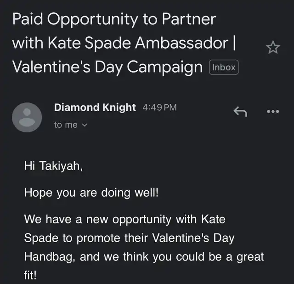The image size is (294, 284).
Task: Click the 4:49 PM timestamp
Action: 159,108
